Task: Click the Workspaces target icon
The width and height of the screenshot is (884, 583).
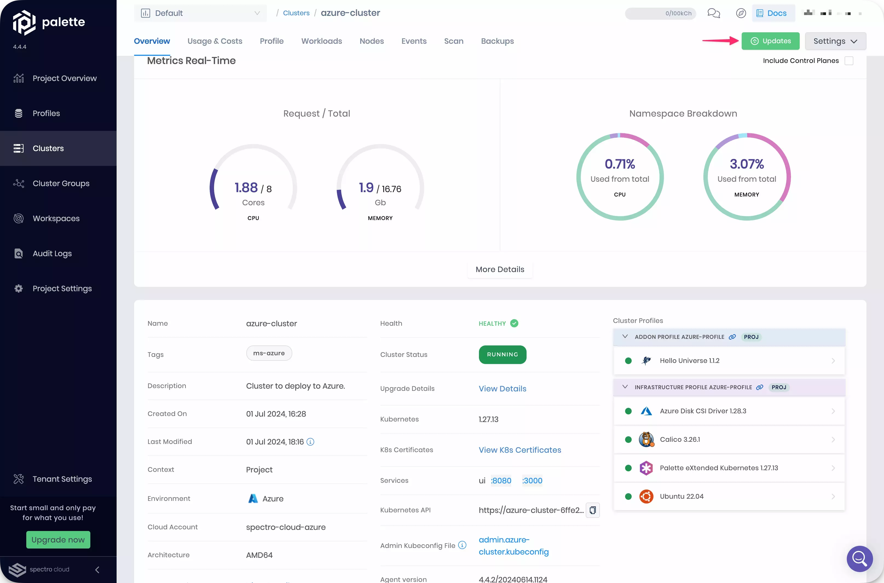Action: [19, 218]
